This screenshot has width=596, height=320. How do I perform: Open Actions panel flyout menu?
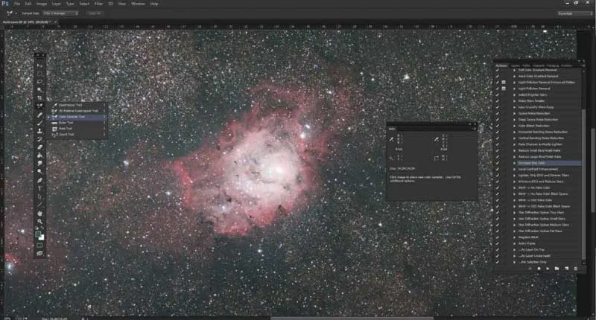pyautogui.click(x=583, y=65)
